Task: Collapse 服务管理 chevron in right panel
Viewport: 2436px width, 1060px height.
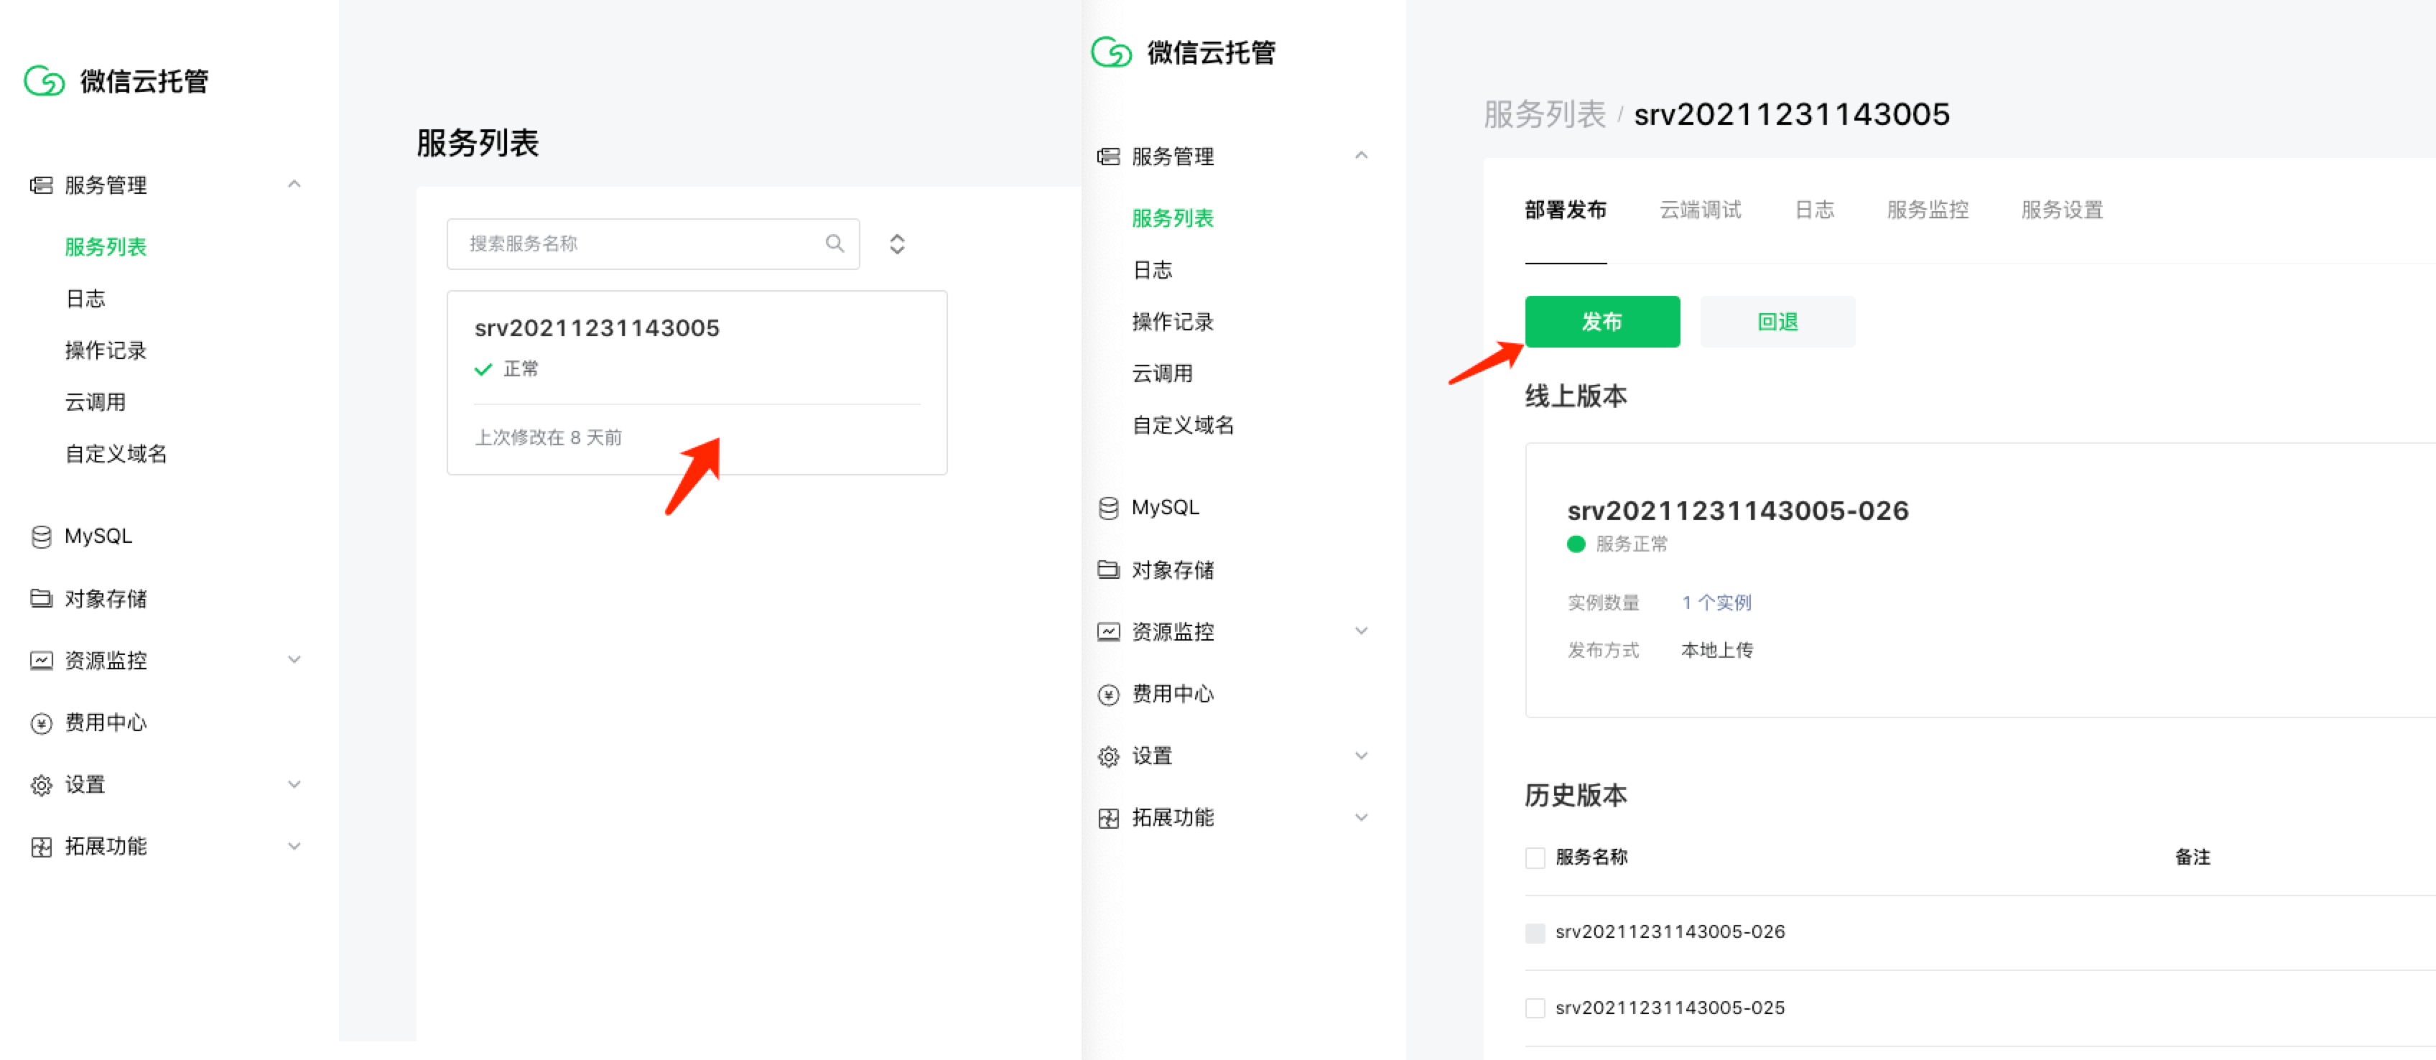Action: (1361, 155)
